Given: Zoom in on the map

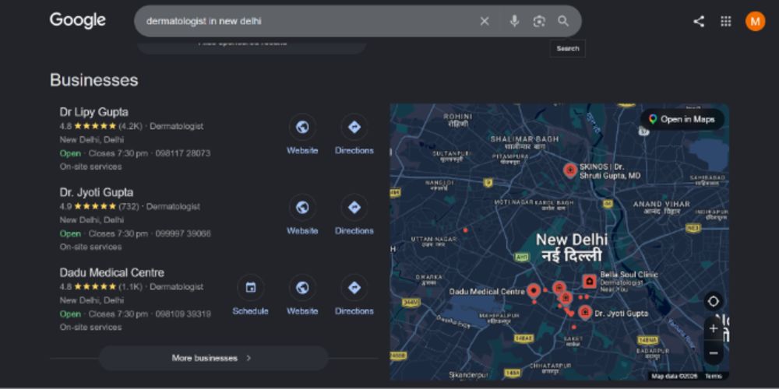Looking at the screenshot, I should (714, 328).
